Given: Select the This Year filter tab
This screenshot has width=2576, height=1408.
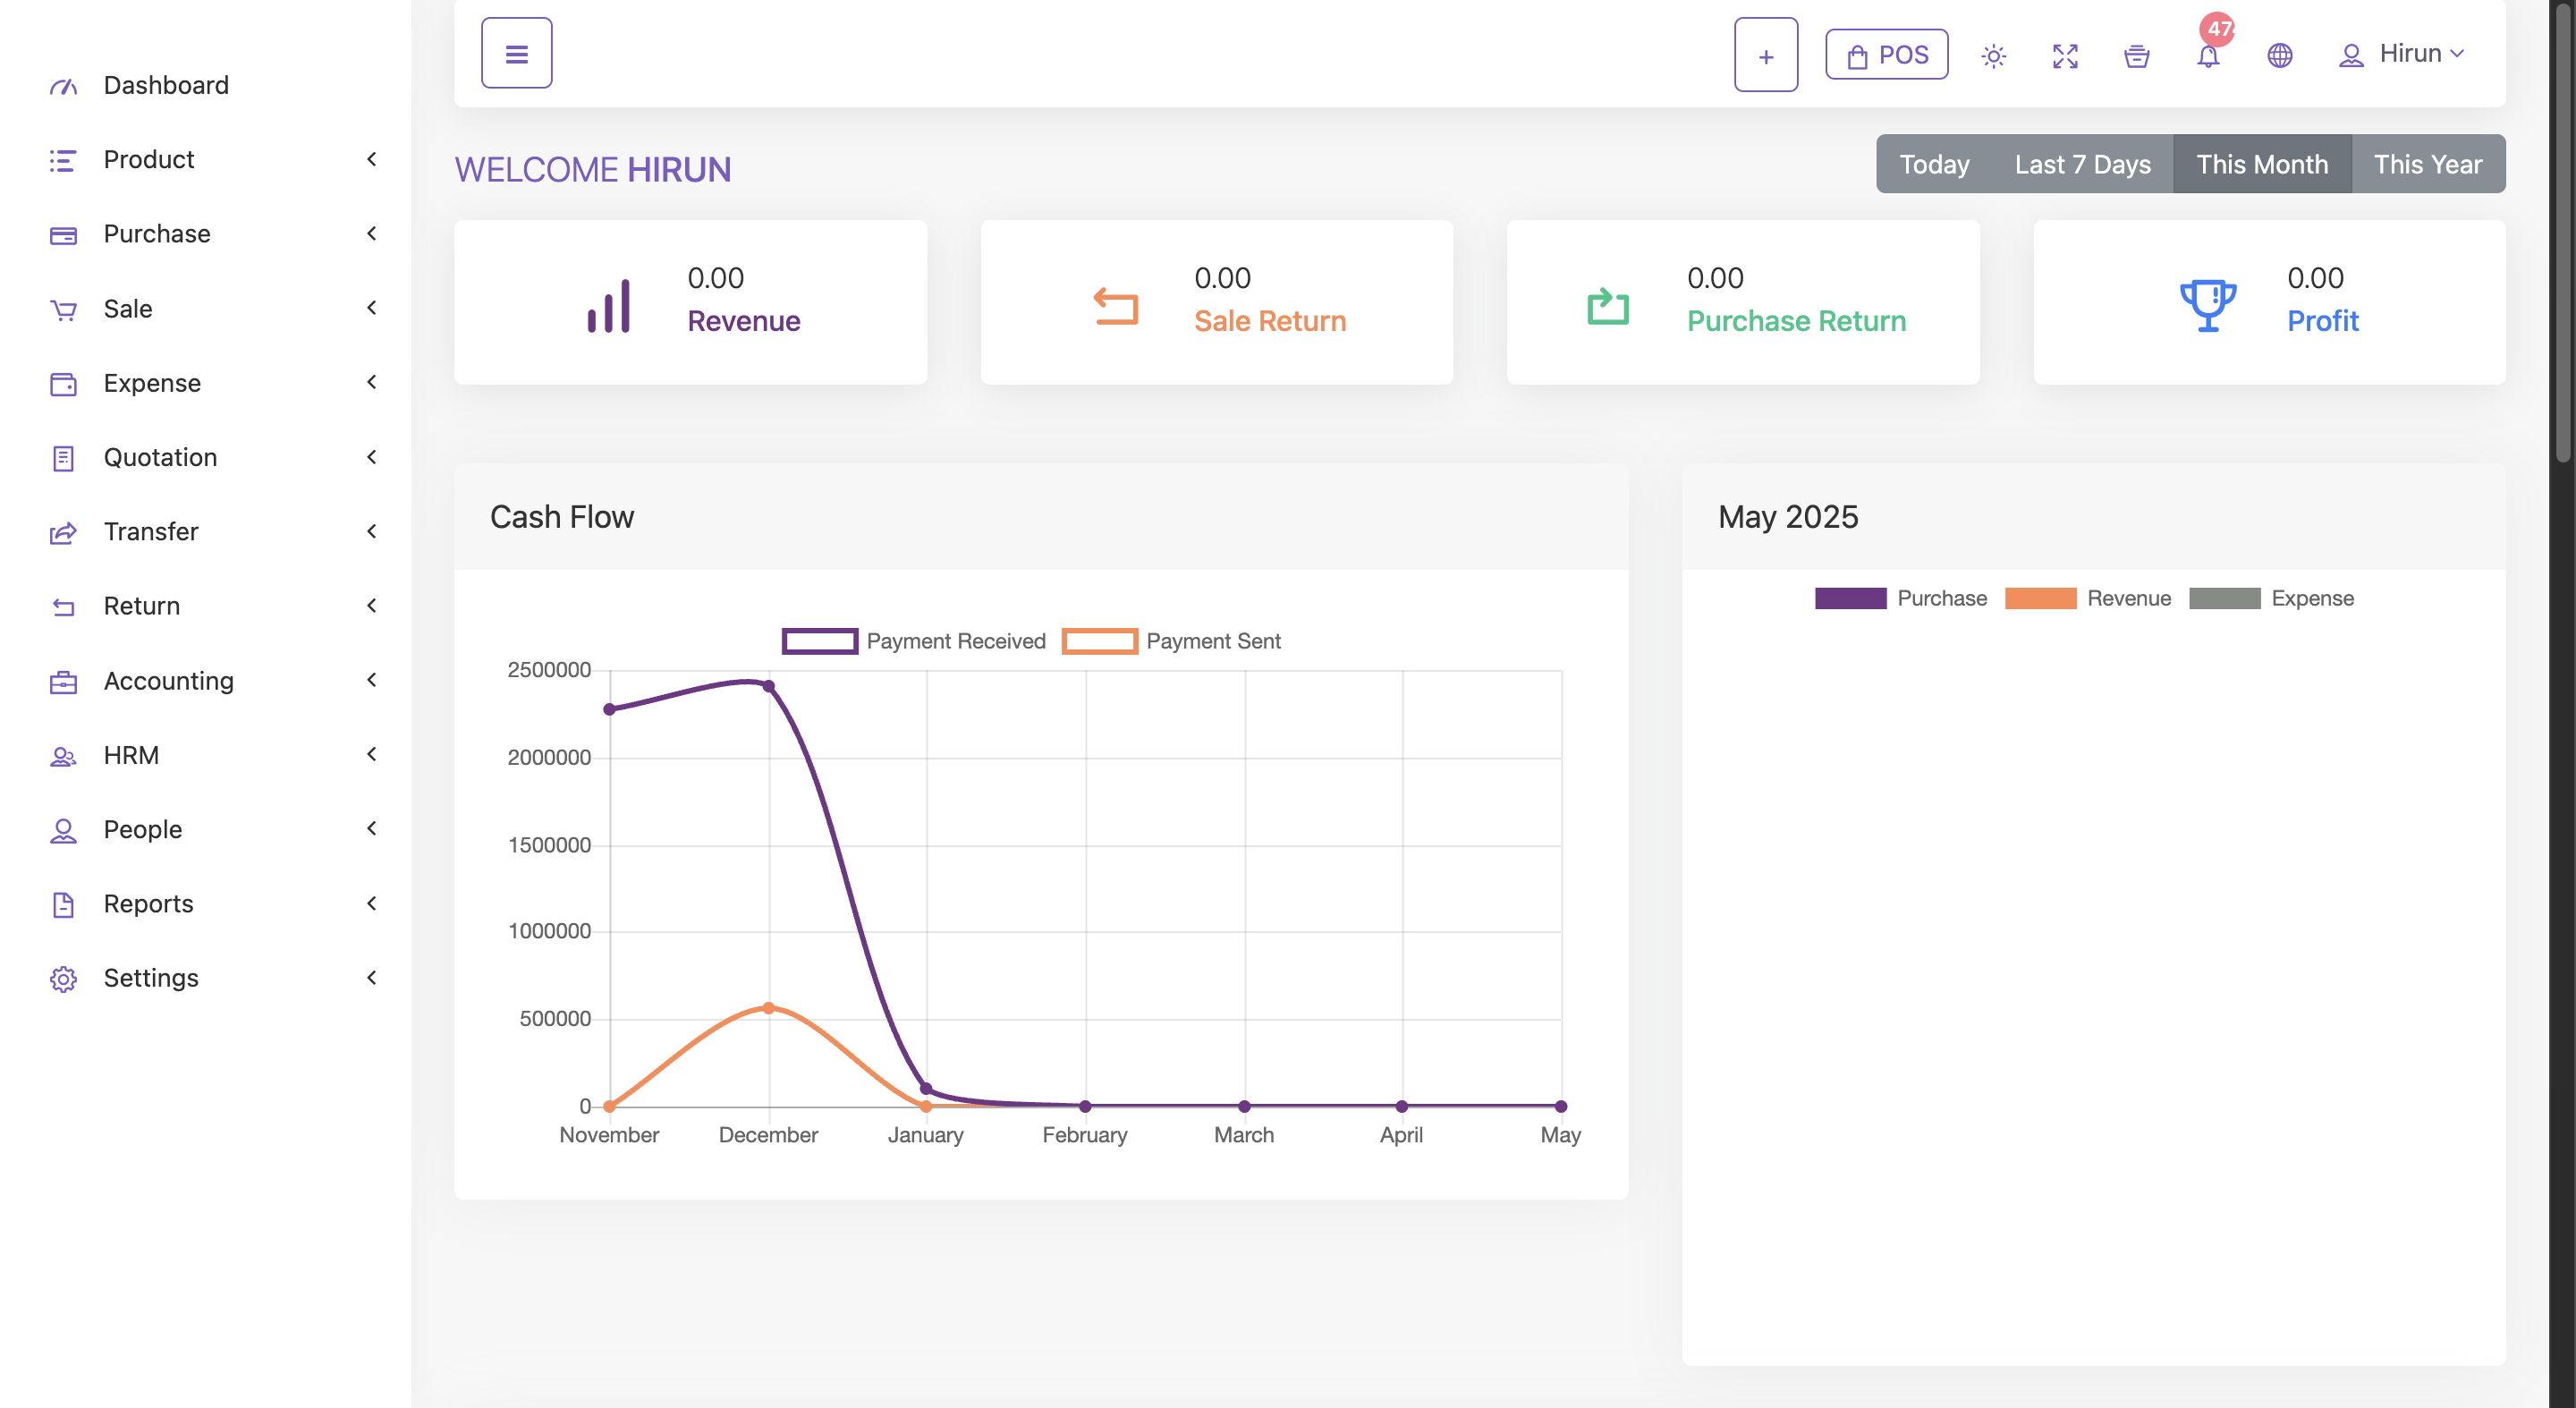Looking at the screenshot, I should pos(2427,164).
